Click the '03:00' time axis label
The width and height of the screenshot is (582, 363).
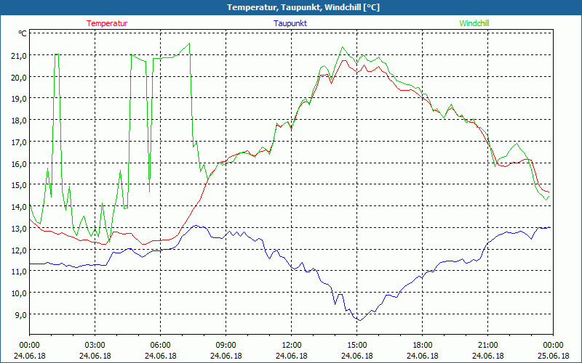pyautogui.click(x=95, y=346)
